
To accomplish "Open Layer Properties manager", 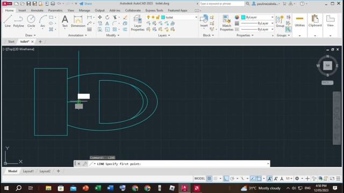I will coord(138,23).
